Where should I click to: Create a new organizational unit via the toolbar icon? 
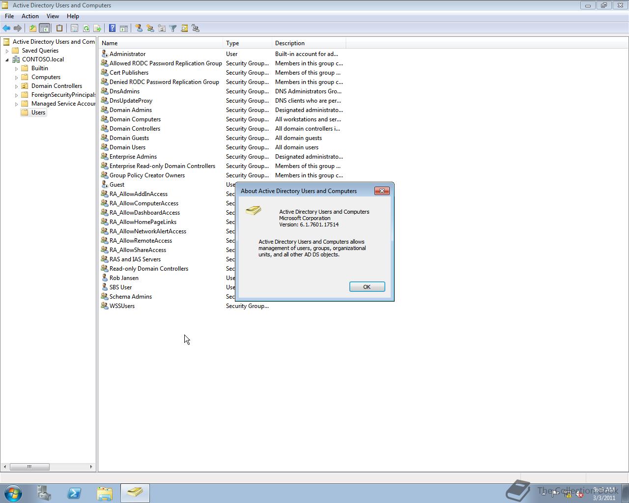point(162,28)
